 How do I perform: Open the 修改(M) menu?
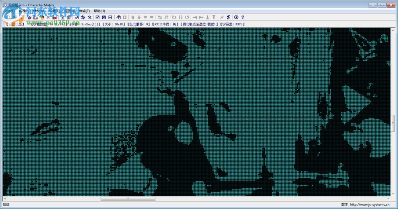click(x=39, y=11)
